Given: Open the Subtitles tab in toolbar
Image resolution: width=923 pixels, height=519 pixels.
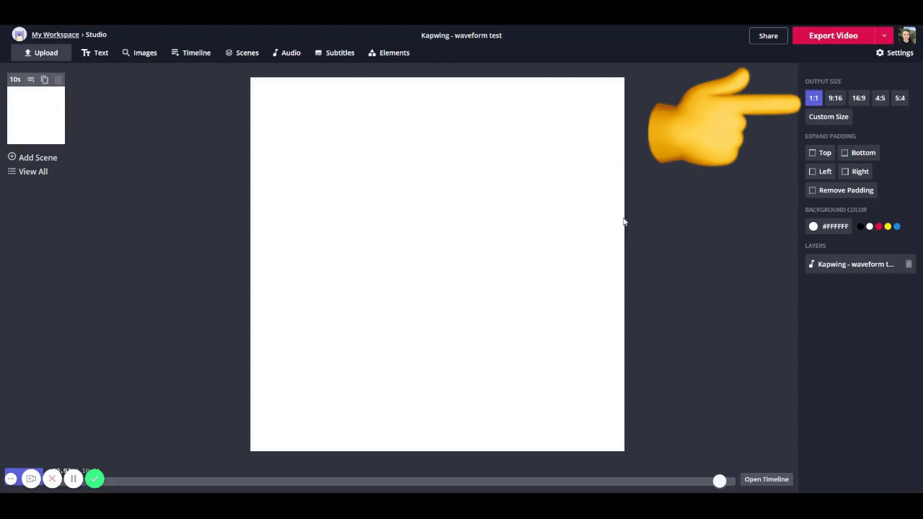Looking at the screenshot, I should [335, 53].
